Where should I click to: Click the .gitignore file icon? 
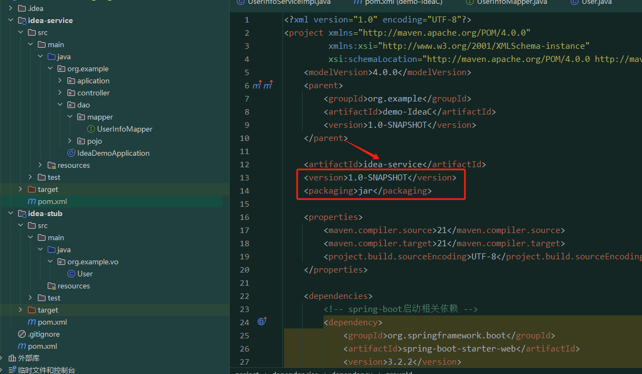point(22,335)
